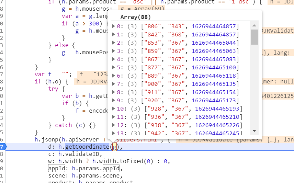Expand array entry 8 with "911"
The image size is (294, 183).
tap(113, 92)
